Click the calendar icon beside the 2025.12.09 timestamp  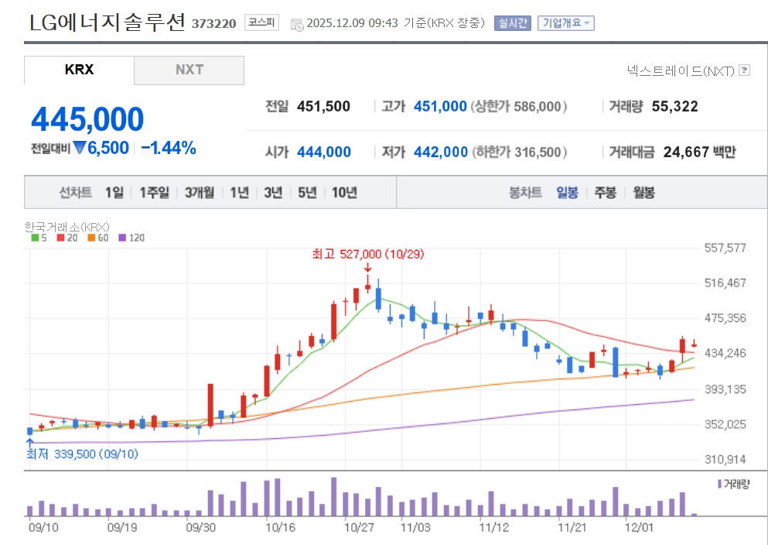coord(297,24)
